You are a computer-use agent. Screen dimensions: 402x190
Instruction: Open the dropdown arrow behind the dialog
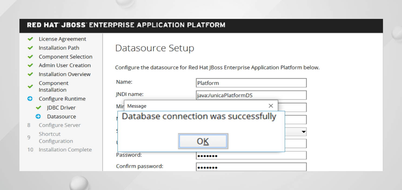pos(304,132)
